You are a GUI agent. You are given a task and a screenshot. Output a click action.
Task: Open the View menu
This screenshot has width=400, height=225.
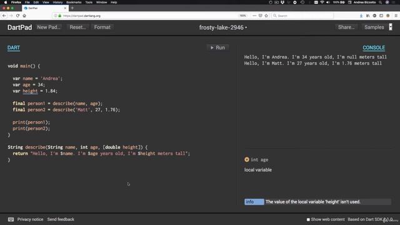pyautogui.click(x=46, y=2)
